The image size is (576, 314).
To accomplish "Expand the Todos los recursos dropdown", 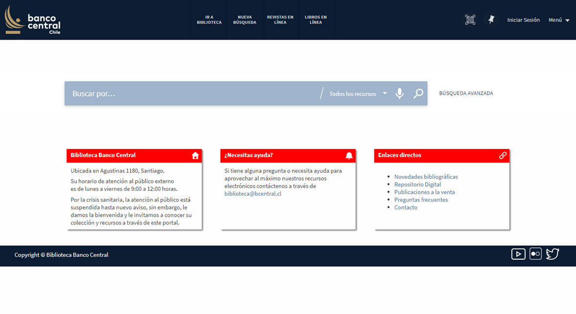I will (x=358, y=94).
